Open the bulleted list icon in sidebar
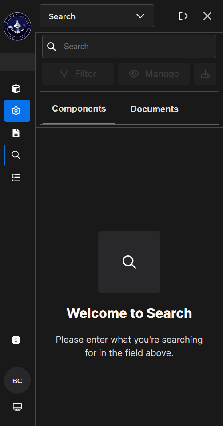The width and height of the screenshot is (223, 426). coord(16,177)
